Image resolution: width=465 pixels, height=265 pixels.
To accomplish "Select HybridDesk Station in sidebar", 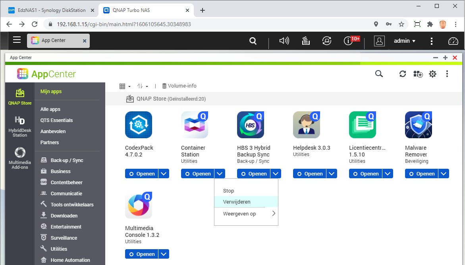I will (x=20, y=127).
